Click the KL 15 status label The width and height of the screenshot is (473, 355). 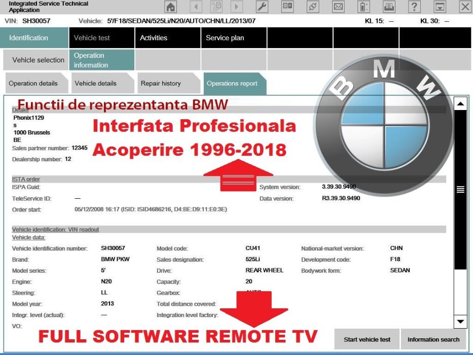click(374, 21)
